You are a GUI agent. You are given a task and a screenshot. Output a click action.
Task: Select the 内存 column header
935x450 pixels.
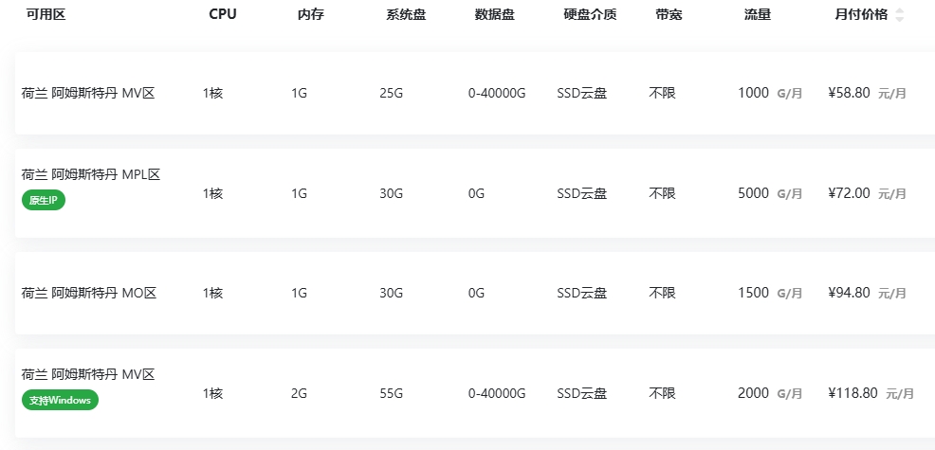(311, 14)
